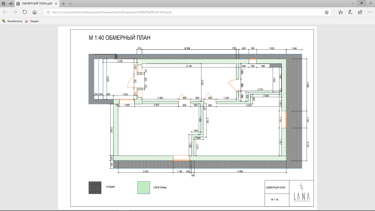This screenshot has width=375, height=211.
Task: Click the M 1:40 scale in title block
Action: point(275,199)
